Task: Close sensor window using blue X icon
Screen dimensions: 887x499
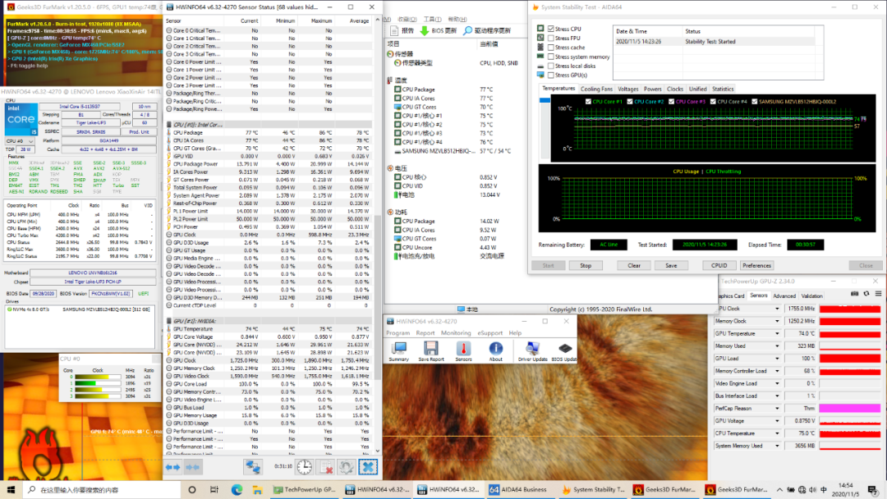Action: tap(368, 467)
